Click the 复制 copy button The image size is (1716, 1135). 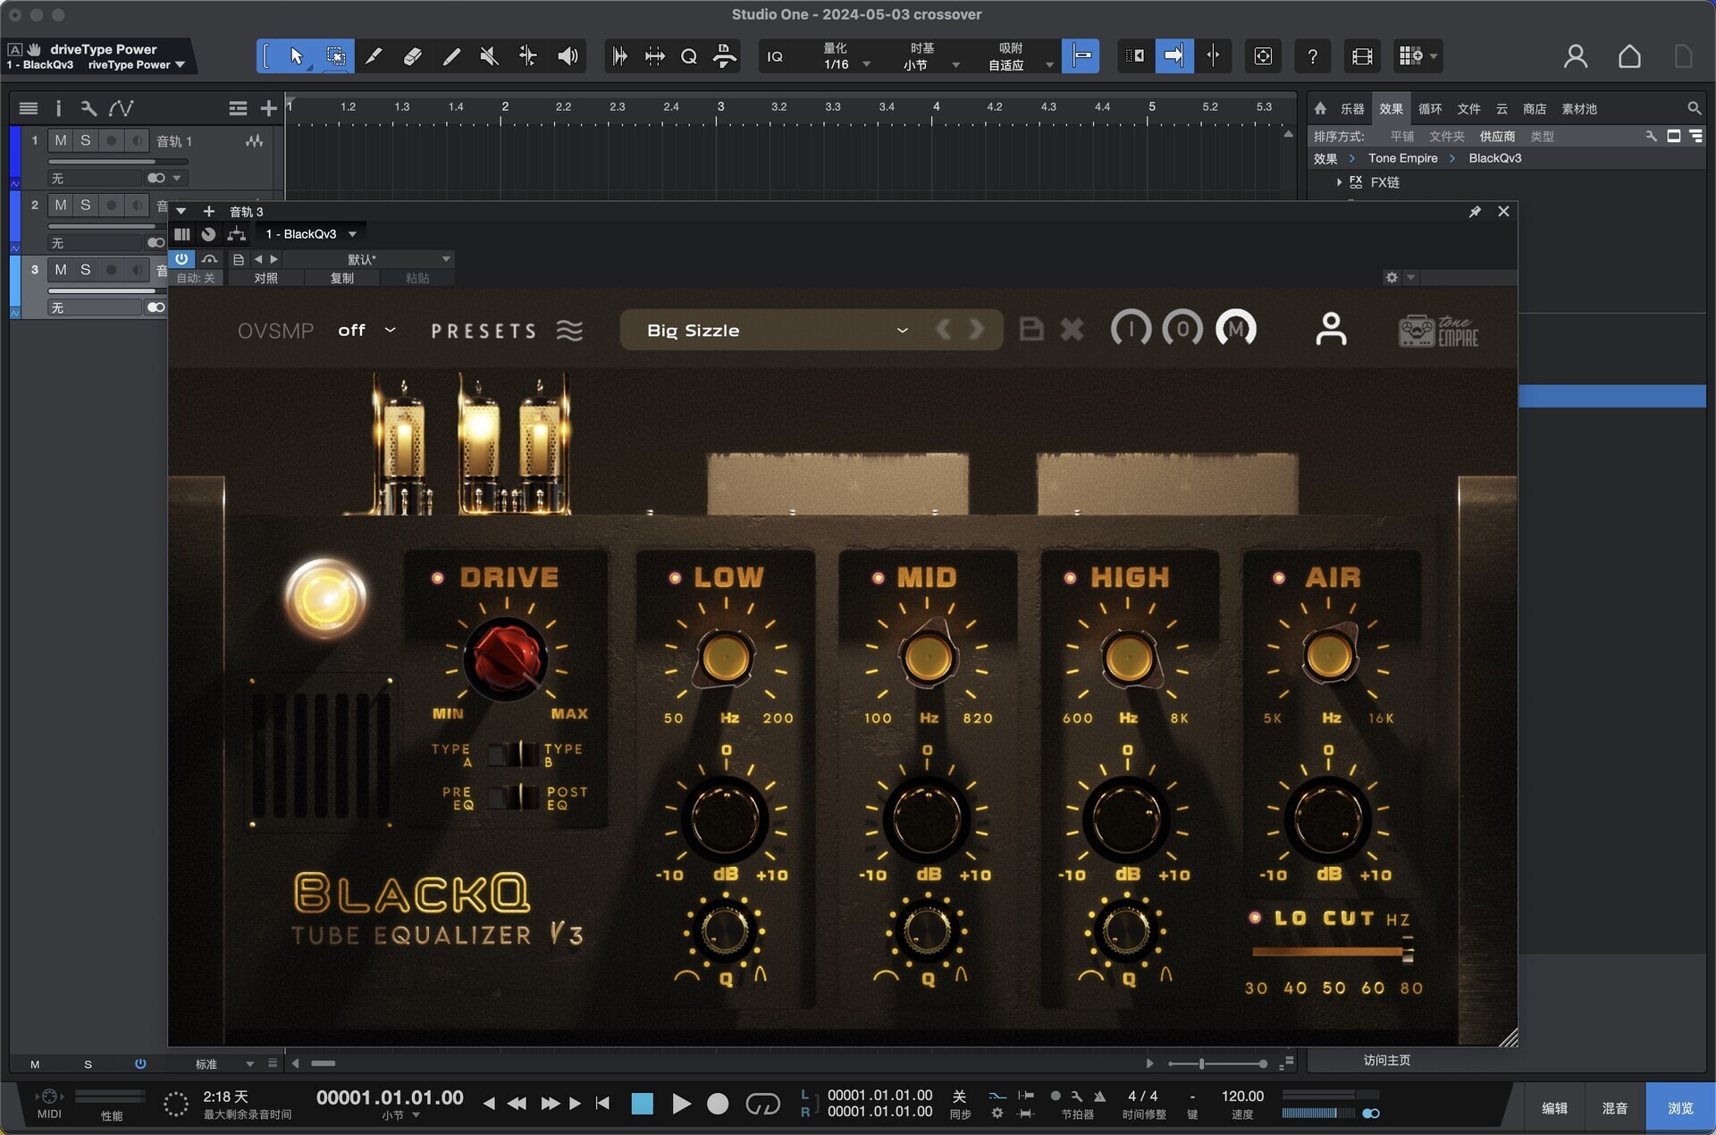(x=341, y=278)
